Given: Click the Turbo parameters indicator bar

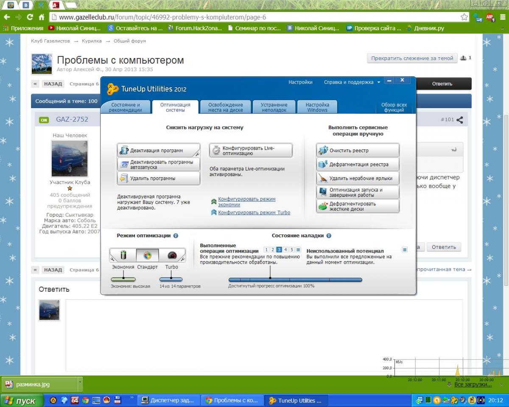Looking at the screenshot, I should [x=171, y=279].
